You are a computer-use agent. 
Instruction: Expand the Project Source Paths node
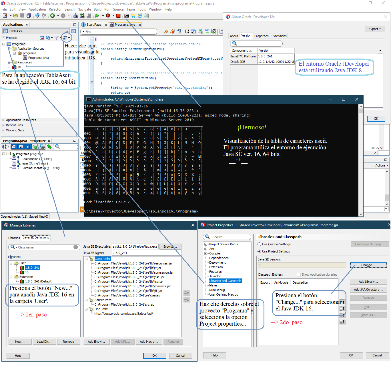click(x=206, y=244)
